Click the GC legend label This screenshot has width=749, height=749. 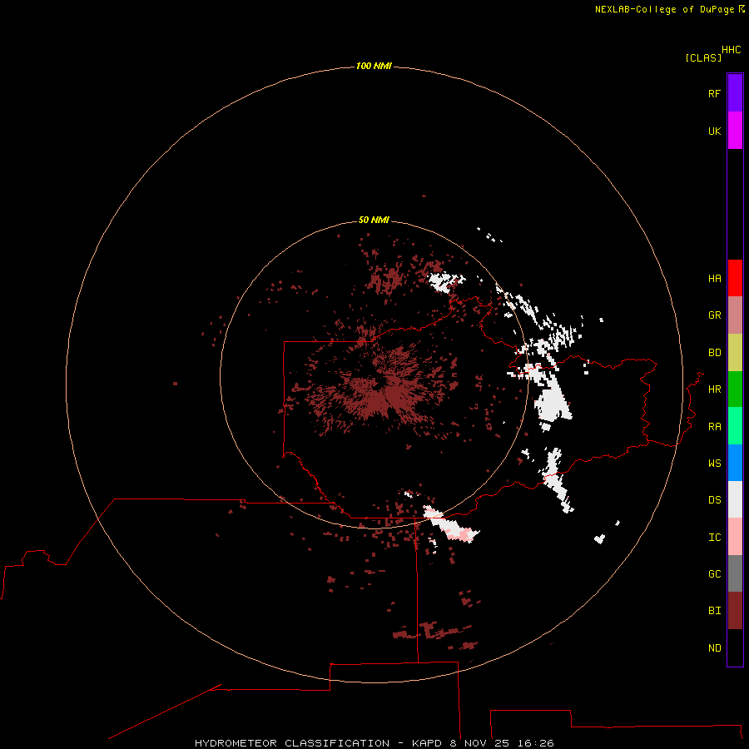pos(714,574)
